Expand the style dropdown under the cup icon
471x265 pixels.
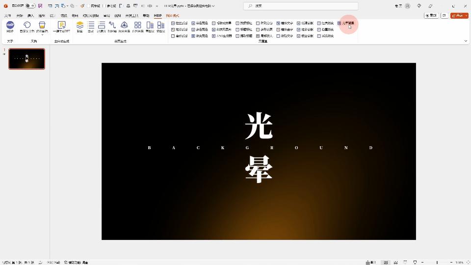(x=42, y=35)
